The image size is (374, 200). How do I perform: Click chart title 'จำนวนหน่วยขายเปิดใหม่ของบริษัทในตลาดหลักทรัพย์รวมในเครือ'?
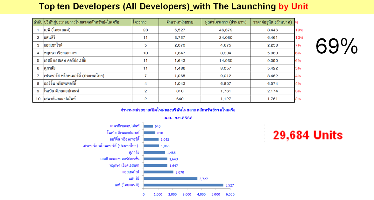pyautogui.click(x=178, y=110)
